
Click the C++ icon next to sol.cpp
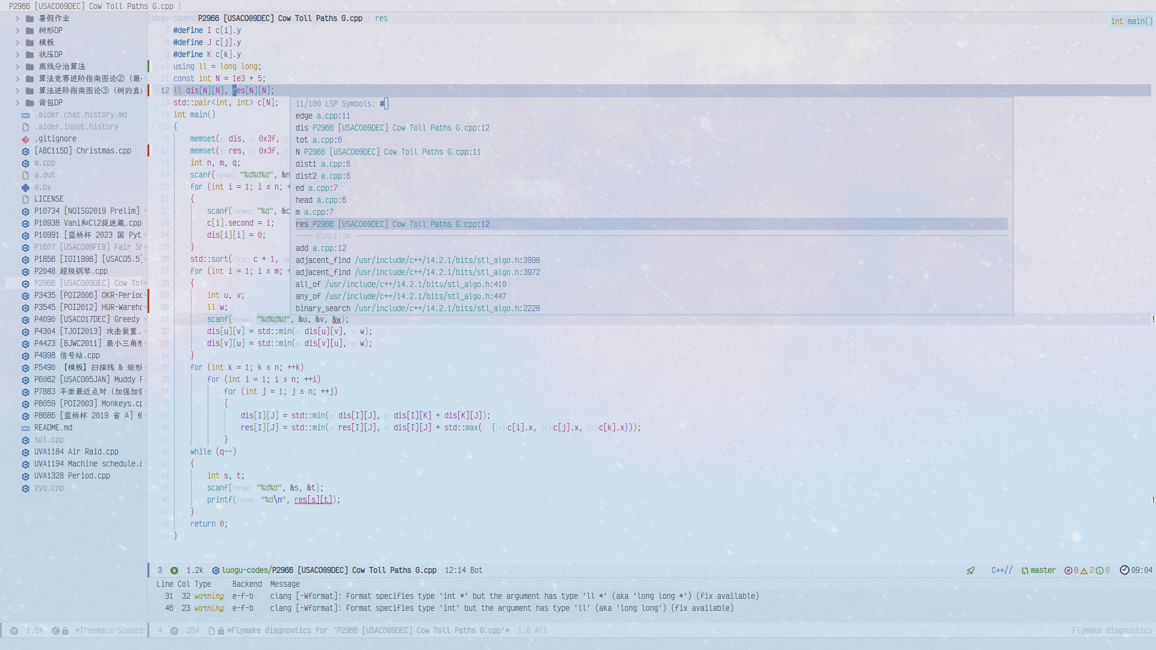[x=25, y=440]
